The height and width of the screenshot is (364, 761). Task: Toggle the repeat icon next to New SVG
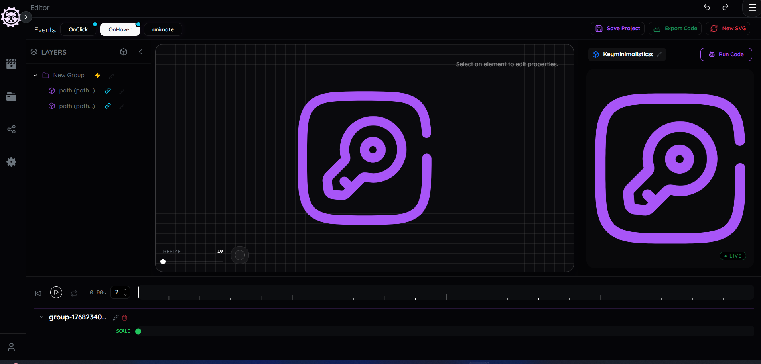coord(713,28)
